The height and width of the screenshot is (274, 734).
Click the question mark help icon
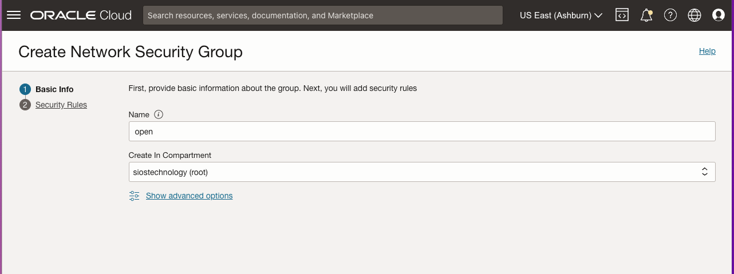[x=670, y=15]
